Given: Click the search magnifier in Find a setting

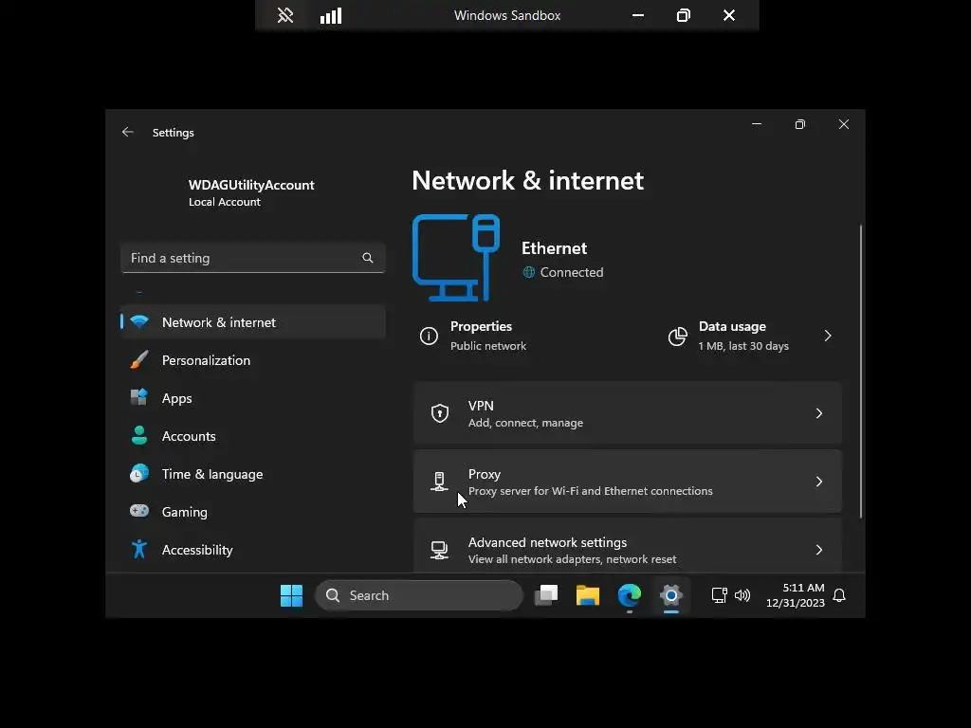Looking at the screenshot, I should [x=367, y=258].
